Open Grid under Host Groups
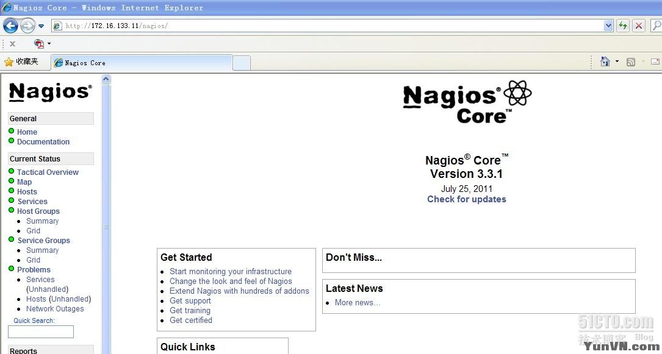 [34, 230]
